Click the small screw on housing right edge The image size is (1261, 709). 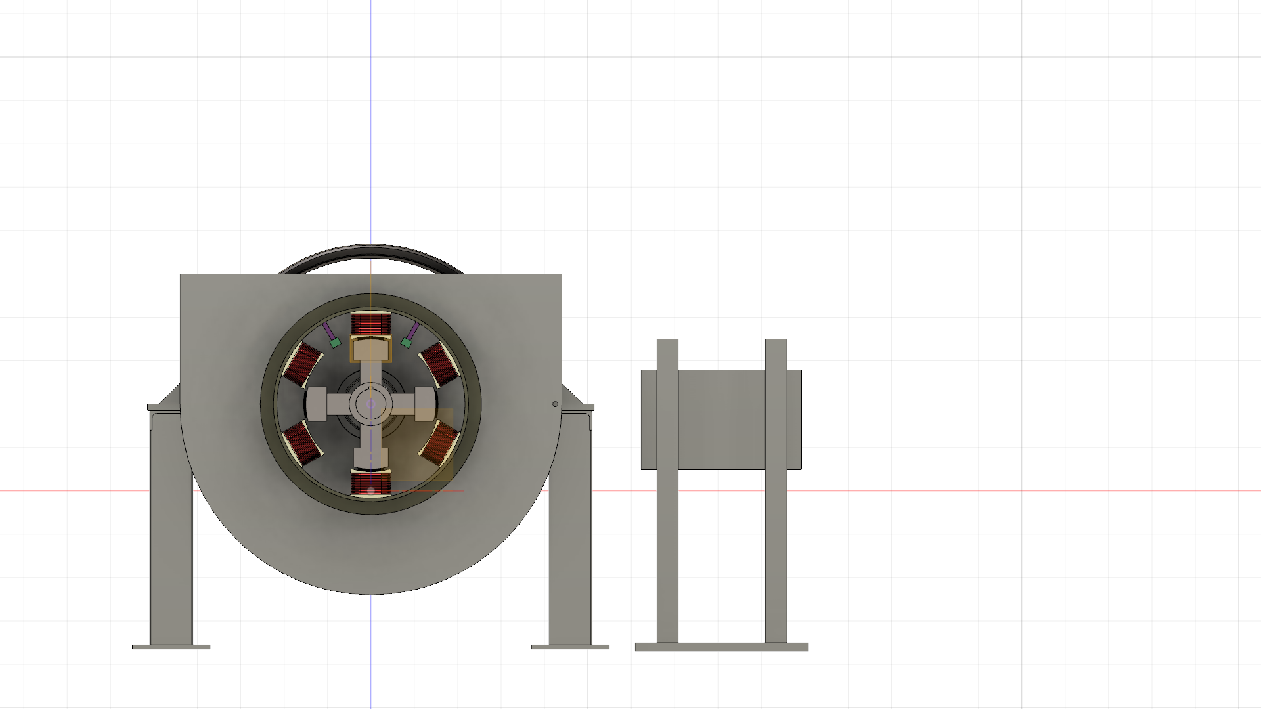coord(556,404)
